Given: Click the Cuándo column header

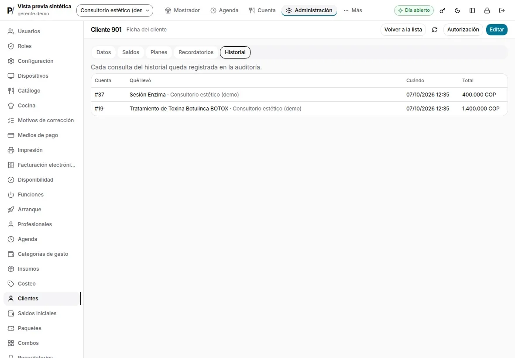Looking at the screenshot, I should (415, 80).
